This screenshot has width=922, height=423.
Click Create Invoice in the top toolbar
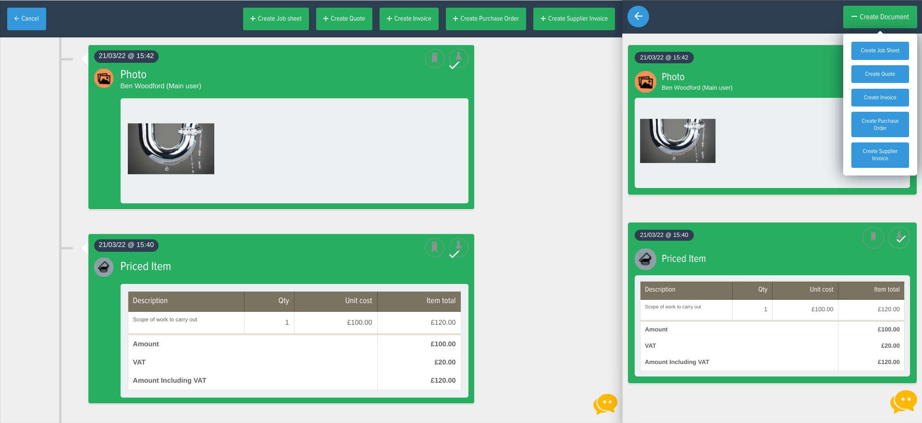pyautogui.click(x=409, y=19)
